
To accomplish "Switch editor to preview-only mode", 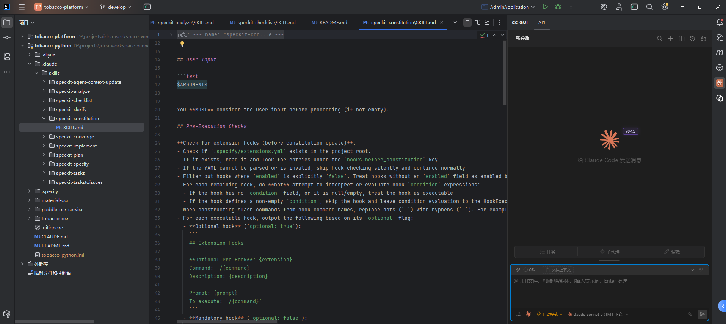I will (x=487, y=23).
